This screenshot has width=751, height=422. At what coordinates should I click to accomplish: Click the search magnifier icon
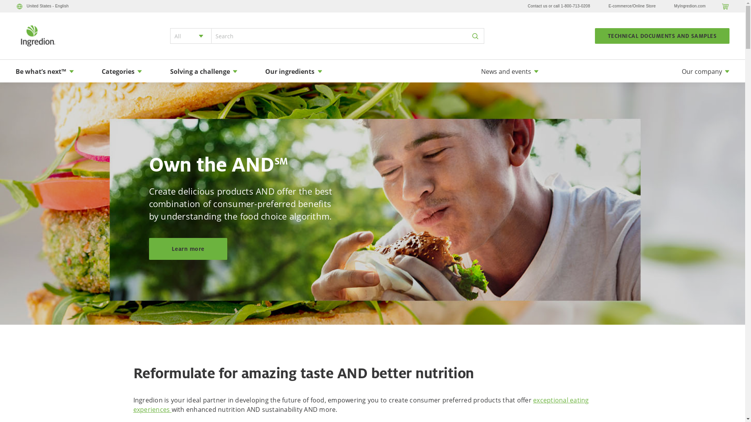coord(475,36)
